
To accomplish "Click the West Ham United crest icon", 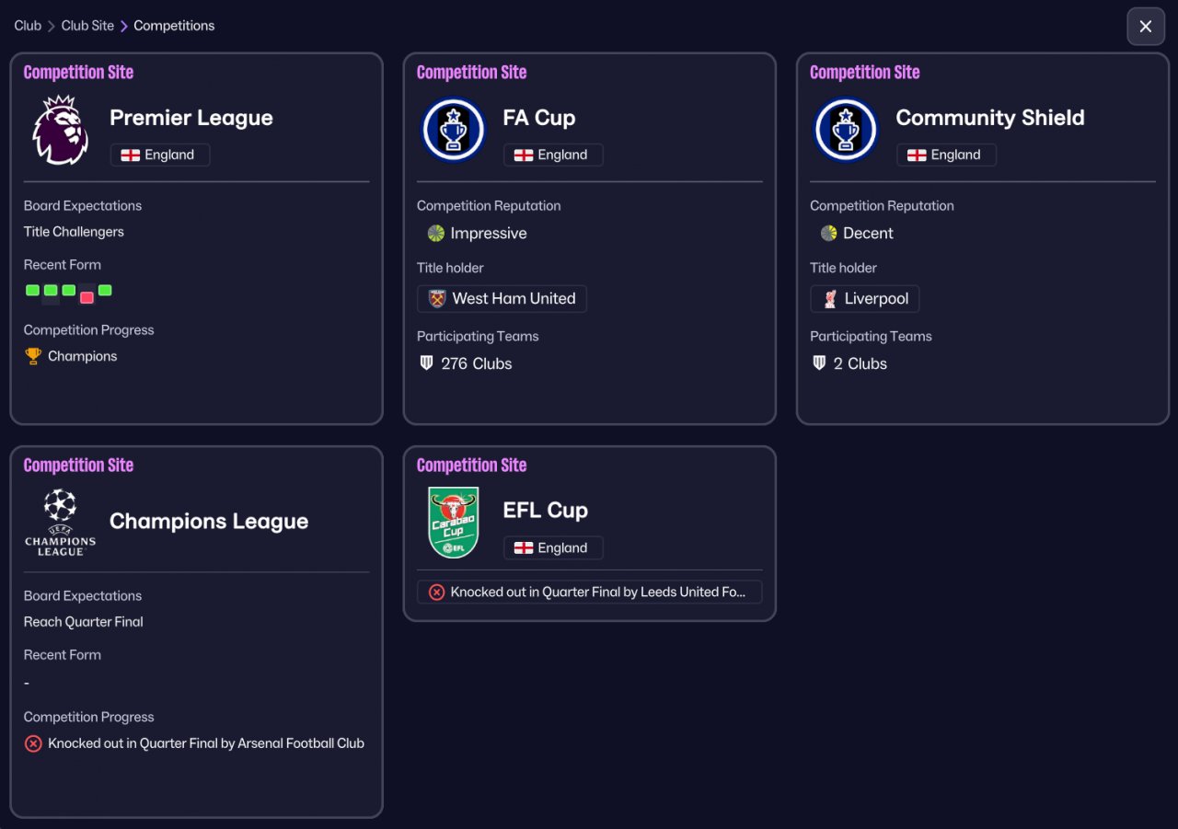I will (437, 299).
